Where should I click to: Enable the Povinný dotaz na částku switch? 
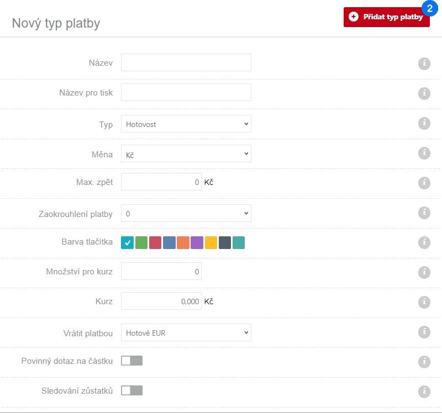click(x=131, y=361)
